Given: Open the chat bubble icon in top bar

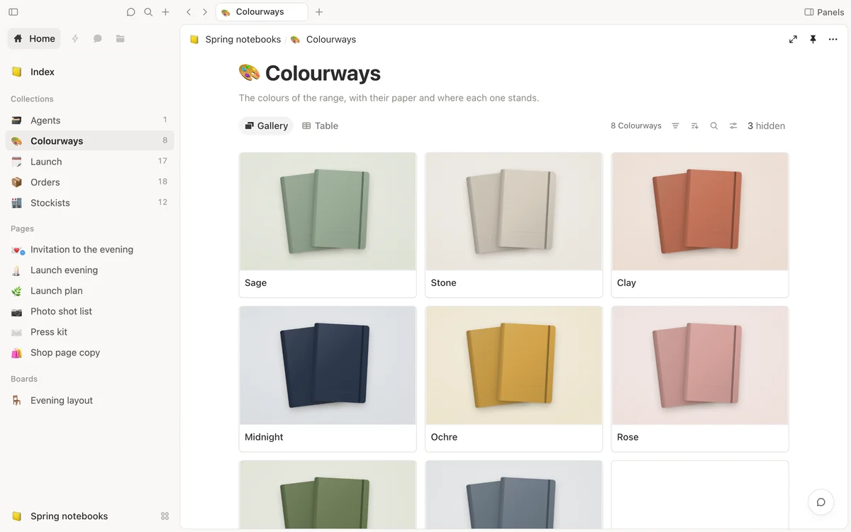Looking at the screenshot, I should pos(131,12).
